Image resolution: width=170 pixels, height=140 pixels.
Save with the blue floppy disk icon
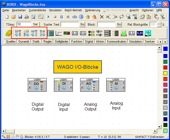pos(20,17)
